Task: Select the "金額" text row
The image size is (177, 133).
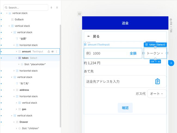Action: (x=30, y=39)
